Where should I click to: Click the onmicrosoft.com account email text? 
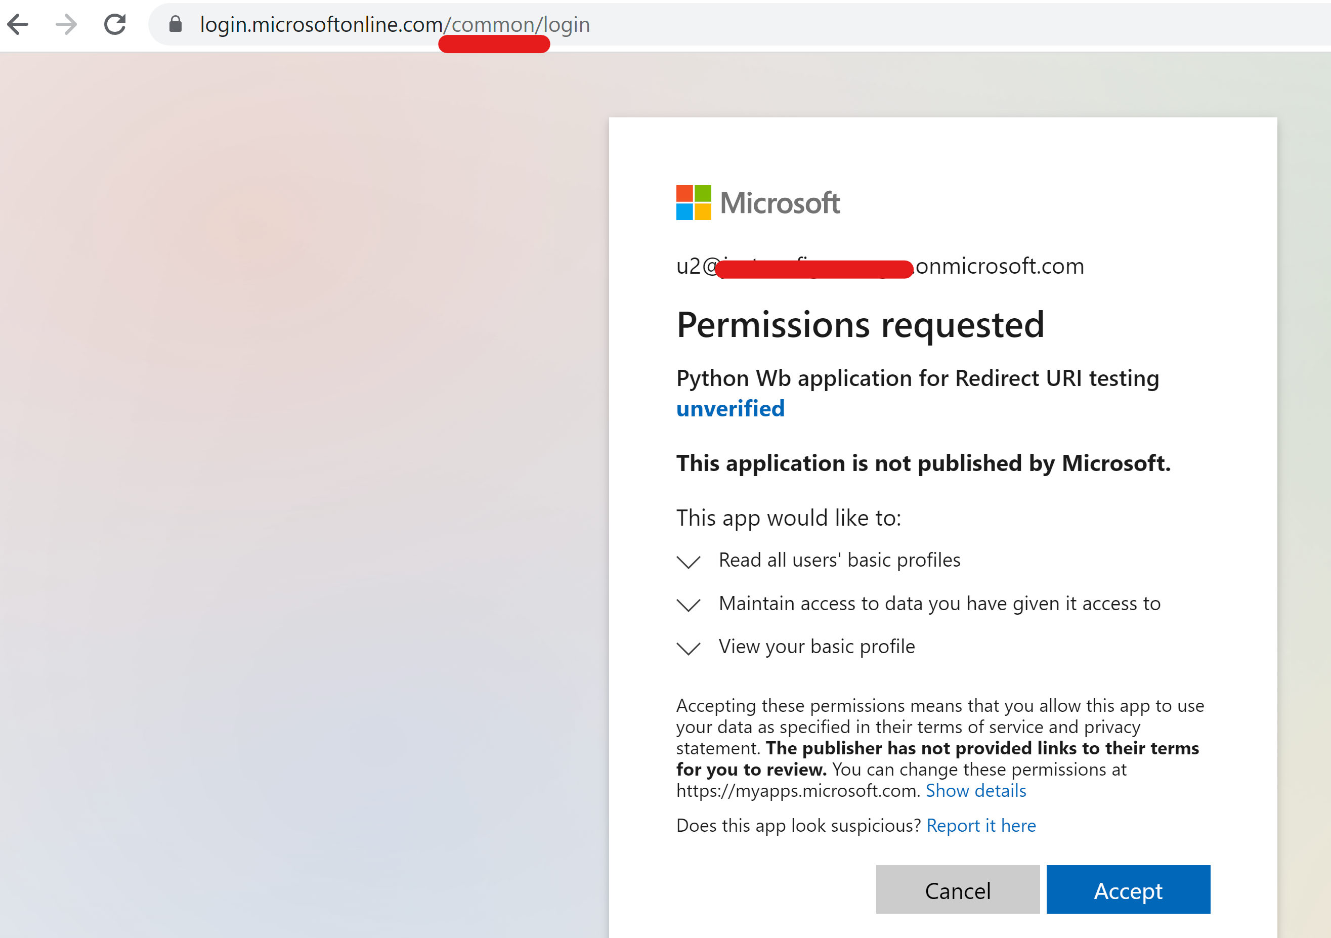click(x=880, y=266)
